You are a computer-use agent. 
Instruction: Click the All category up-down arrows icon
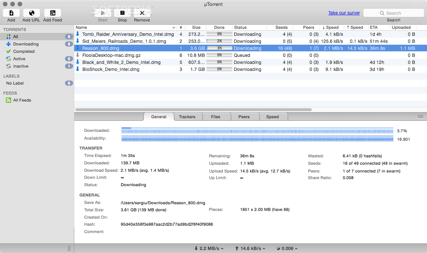pos(8,37)
